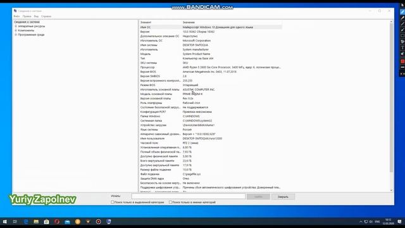
Task: Click the scrollbar down arrow
Action: pyautogui.click(x=391, y=190)
